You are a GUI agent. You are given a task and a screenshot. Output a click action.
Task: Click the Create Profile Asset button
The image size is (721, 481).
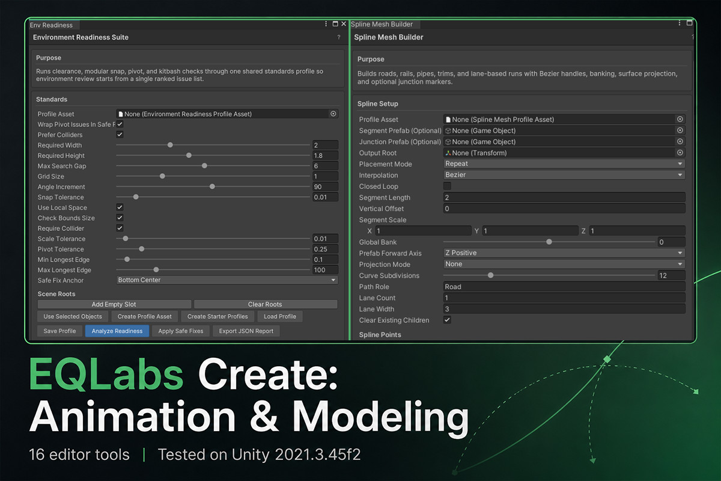[x=145, y=316]
